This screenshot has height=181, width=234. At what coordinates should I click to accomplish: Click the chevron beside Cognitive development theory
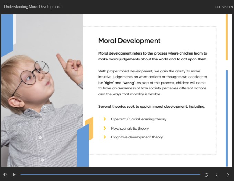(105, 137)
